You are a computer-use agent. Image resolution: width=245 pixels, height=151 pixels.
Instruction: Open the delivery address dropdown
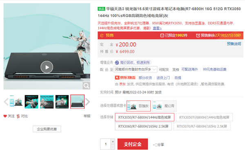[135, 69]
